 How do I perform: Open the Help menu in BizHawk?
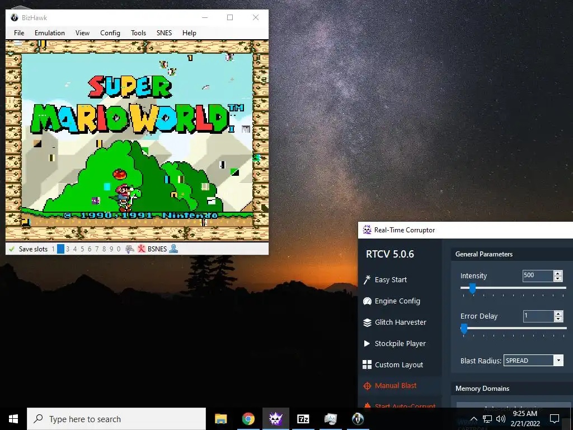coord(189,33)
